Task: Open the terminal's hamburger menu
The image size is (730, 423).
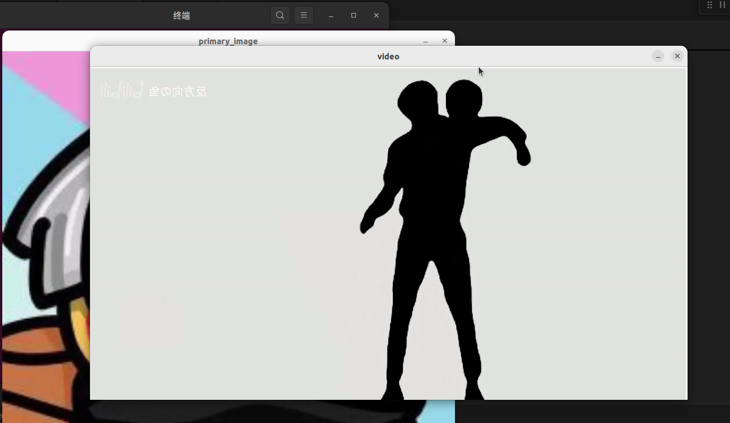Action: click(x=304, y=15)
